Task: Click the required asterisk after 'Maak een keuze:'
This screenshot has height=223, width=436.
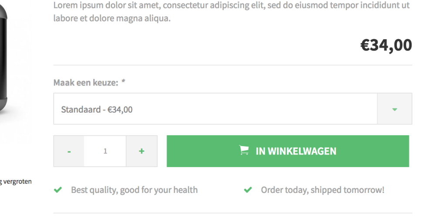Action: 123,81
